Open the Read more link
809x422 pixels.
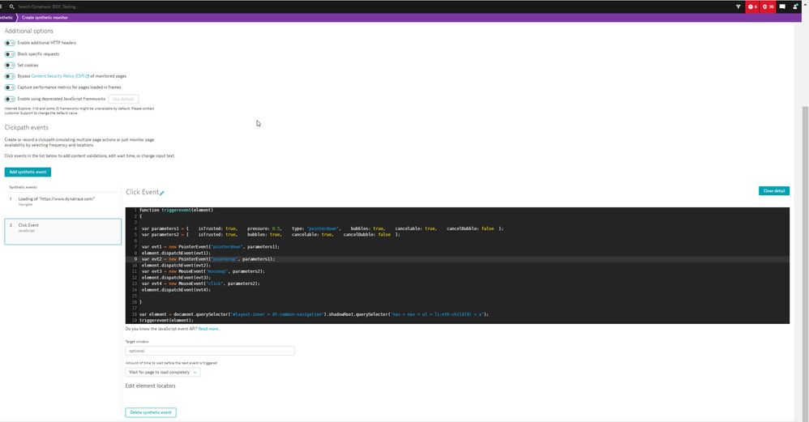pos(209,329)
